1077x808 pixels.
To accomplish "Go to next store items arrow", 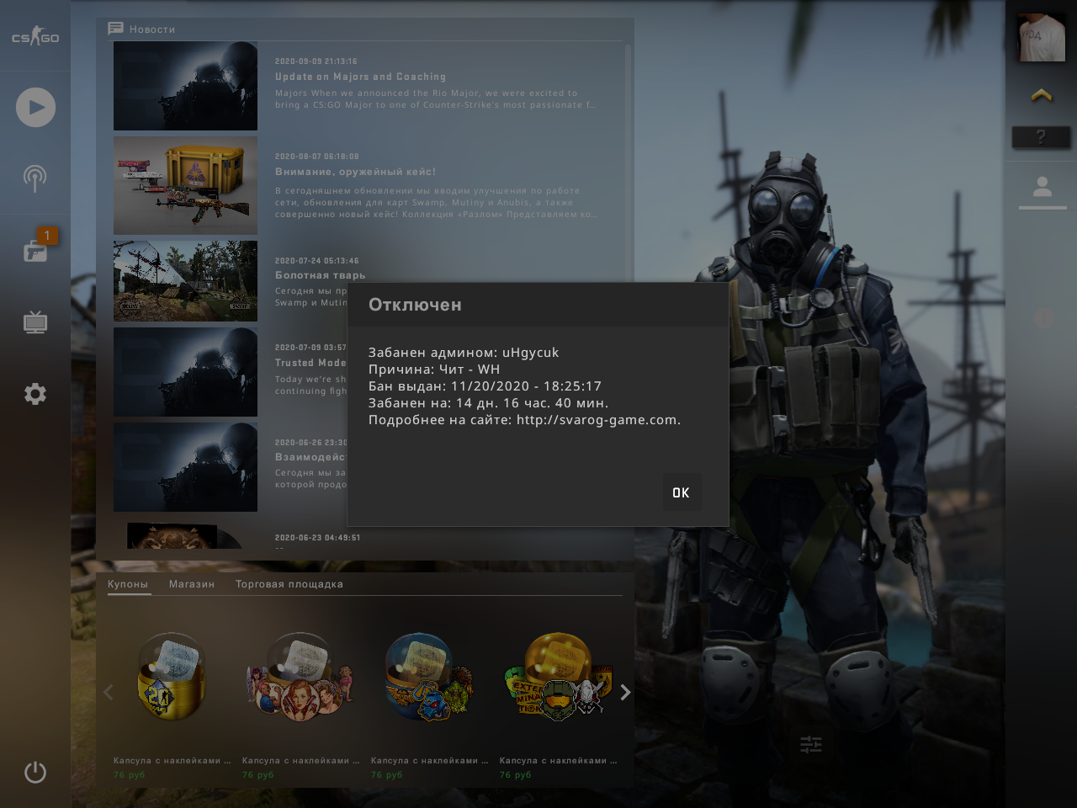I will tap(624, 692).
